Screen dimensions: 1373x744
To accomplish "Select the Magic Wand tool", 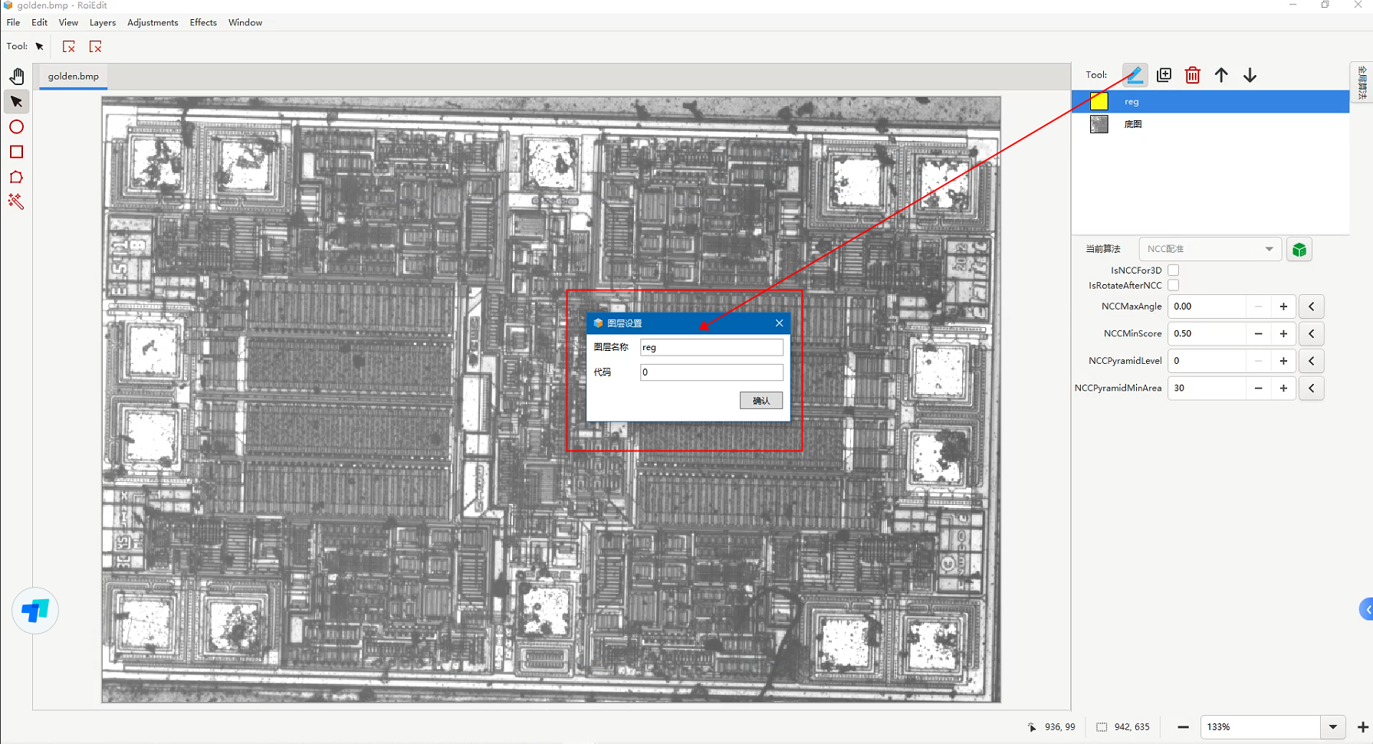I will (x=16, y=202).
